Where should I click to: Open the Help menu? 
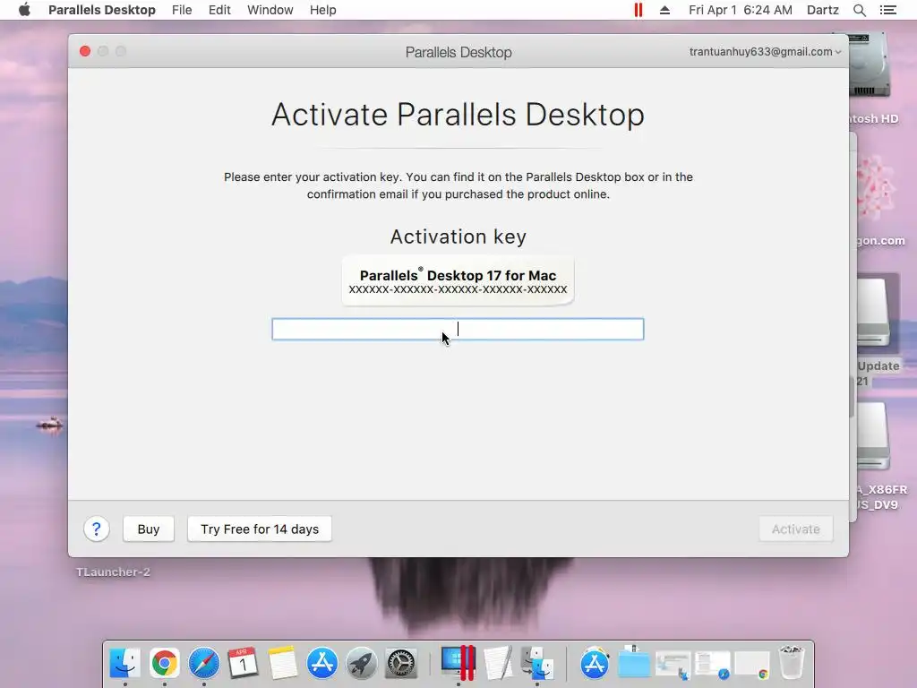[x=322, y=10]
